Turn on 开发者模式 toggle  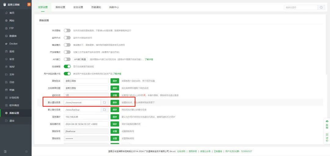tap(67, 52)
